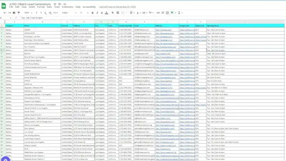Open the 1301pe.com website link
This screenshot has width=286, height=161.
click(163, 29)
